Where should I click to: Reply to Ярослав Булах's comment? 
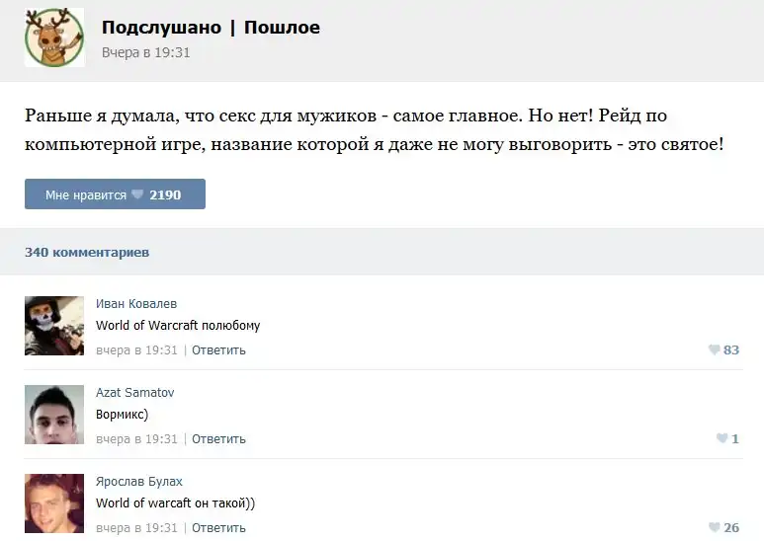pyautogui.click(x=218, y=528)
